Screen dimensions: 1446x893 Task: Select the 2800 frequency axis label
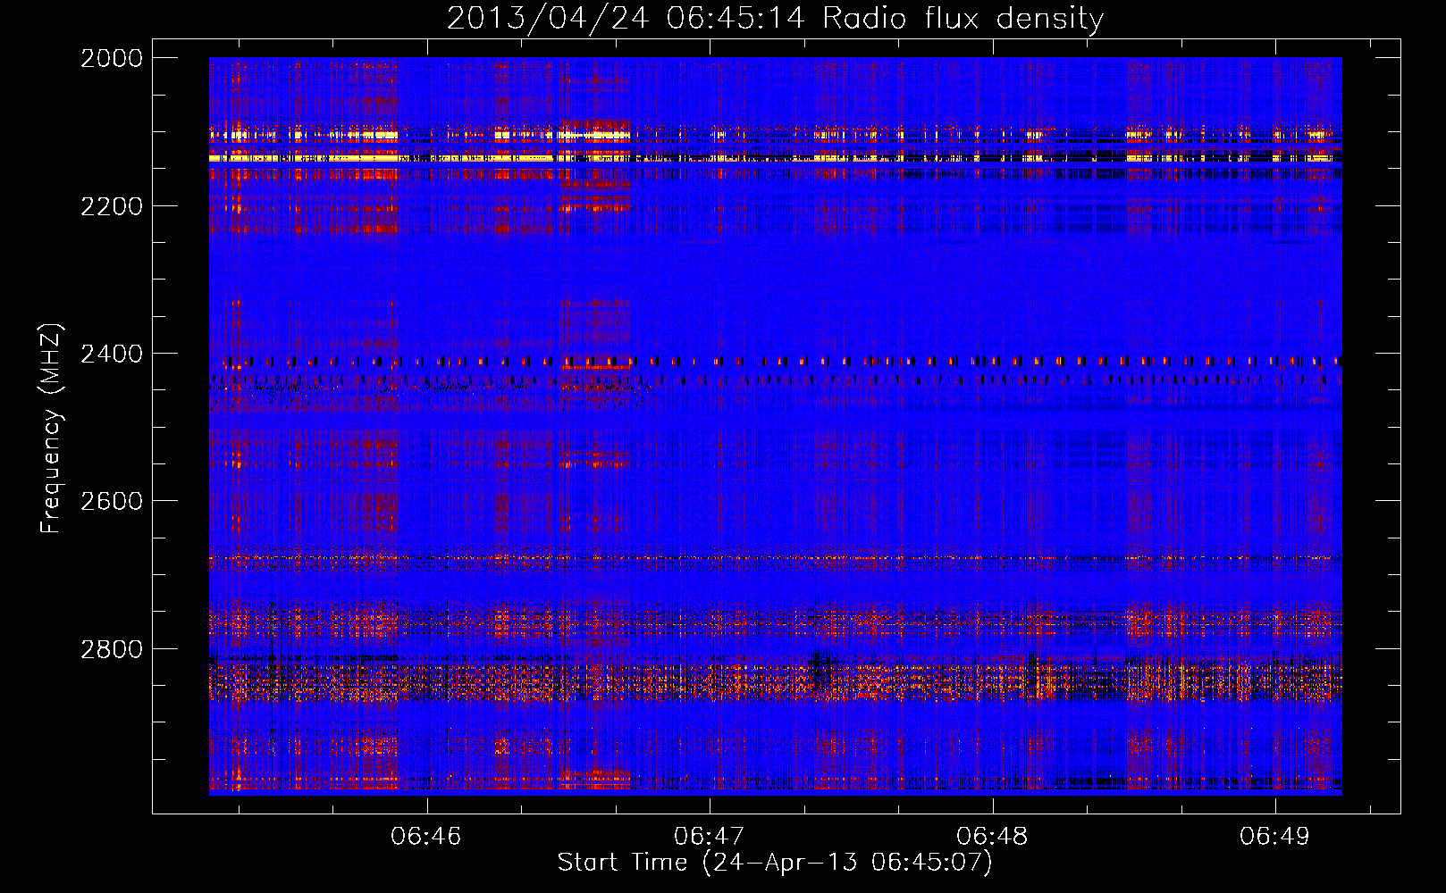(x=112, y=649)
